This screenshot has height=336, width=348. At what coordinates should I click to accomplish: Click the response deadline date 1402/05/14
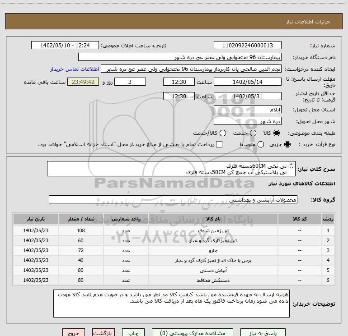click(248, 82)
